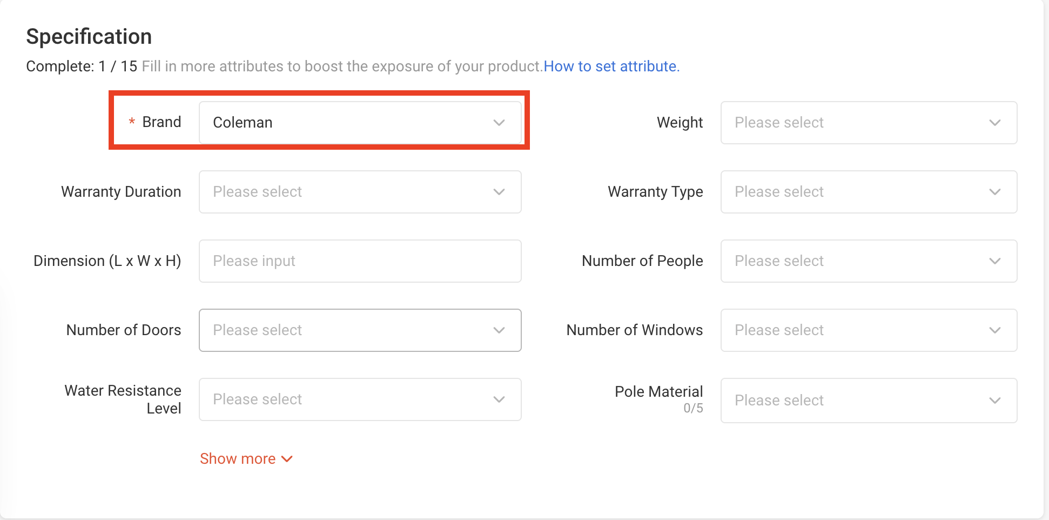Open the Weight dropdown

859,123
